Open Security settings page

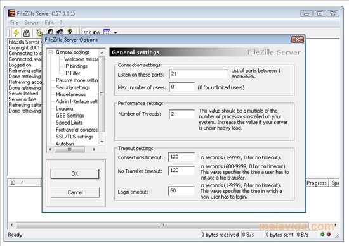73,87
